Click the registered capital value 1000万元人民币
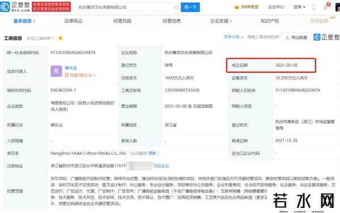 pos(179,78)
